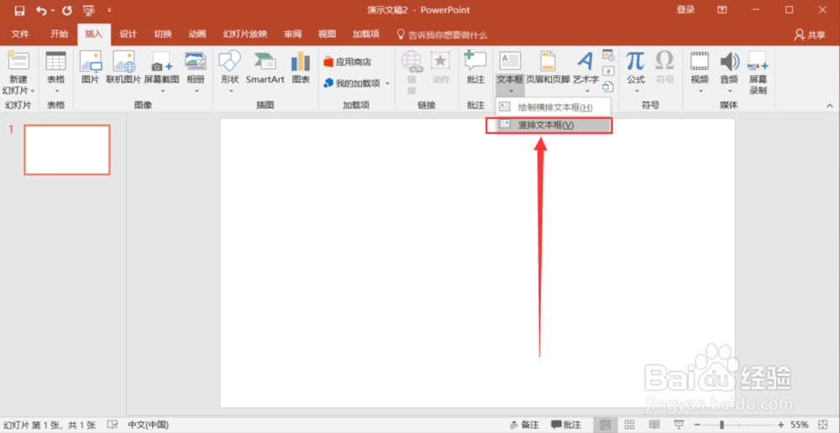Click the 链接 hyperlink icon

[412, 61]
